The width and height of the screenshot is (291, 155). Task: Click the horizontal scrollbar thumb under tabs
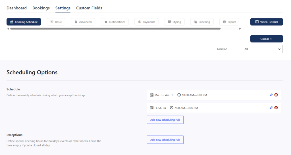point(115,29)
